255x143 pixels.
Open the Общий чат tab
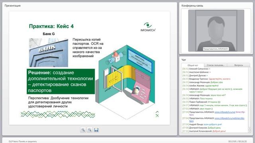[x=192, y=65]
